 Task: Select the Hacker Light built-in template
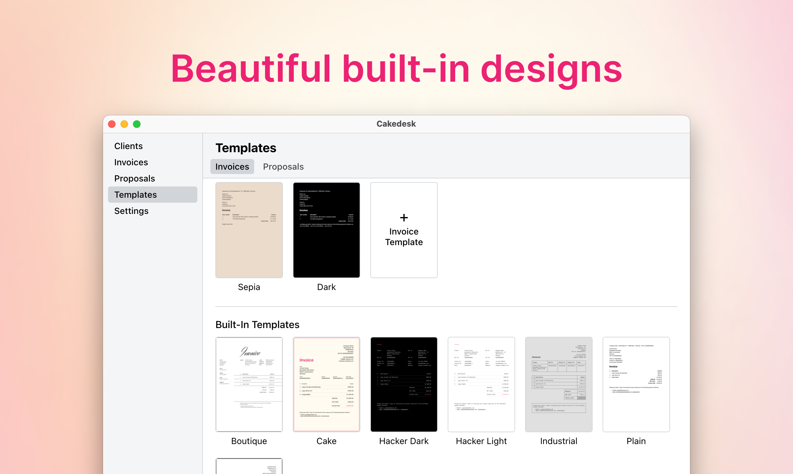481,384
